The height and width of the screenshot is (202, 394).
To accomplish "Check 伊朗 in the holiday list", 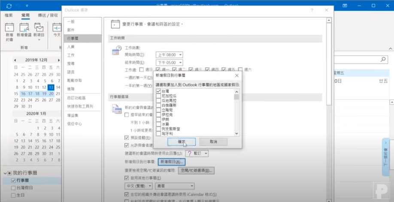I will coord(158,119).
